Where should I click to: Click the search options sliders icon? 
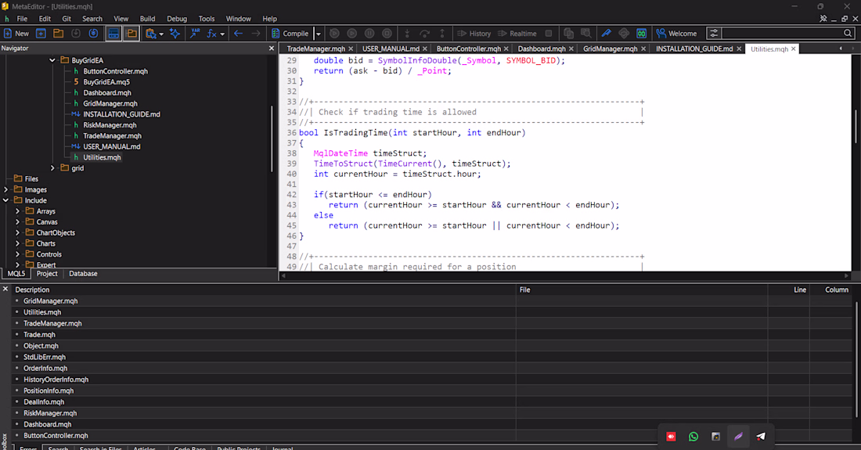[x=713, y=34]
